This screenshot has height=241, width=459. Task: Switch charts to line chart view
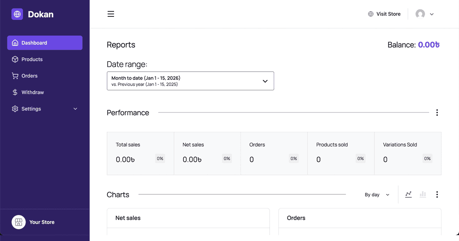pos(408,194)
